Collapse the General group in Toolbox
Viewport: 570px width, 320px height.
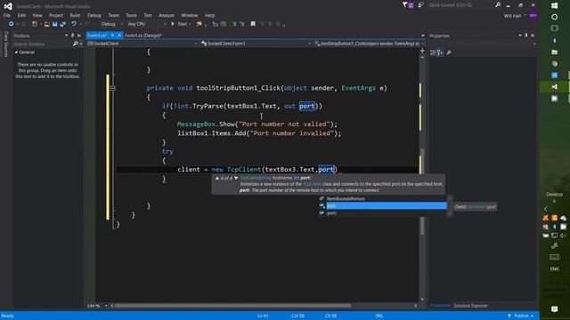[x=16, y=52]
